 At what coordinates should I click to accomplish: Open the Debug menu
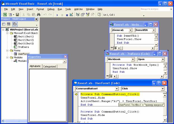tap(51, 9)
